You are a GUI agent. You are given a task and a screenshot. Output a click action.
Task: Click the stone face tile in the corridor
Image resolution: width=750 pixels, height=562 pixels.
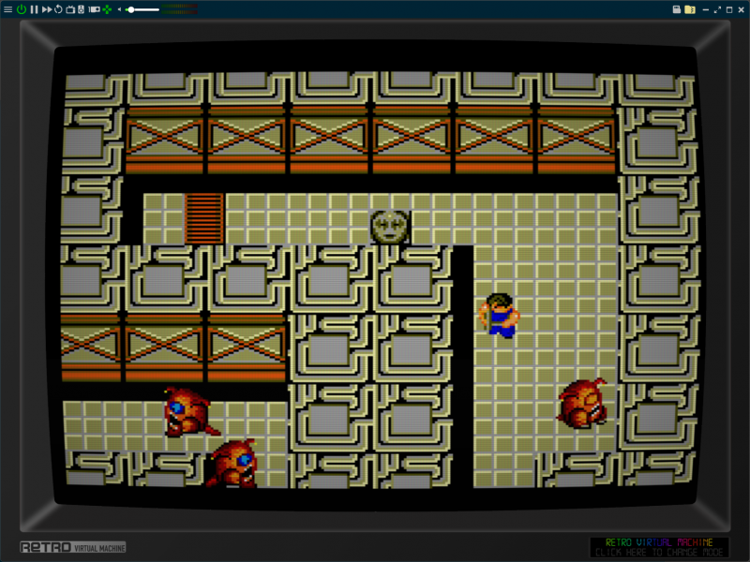(390, 227)
